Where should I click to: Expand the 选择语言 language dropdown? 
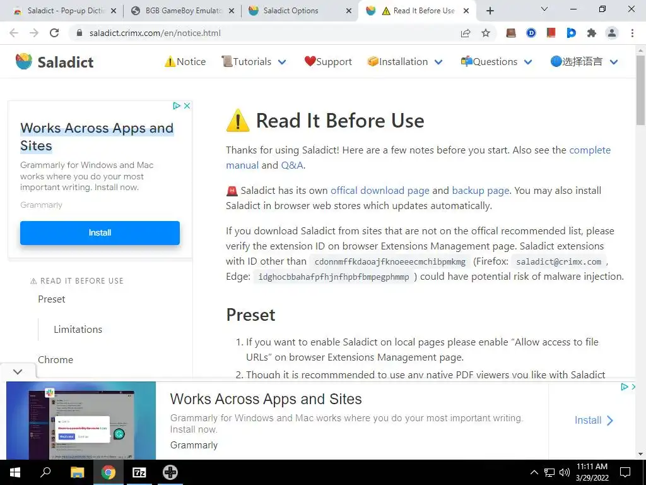click(584, 62)
